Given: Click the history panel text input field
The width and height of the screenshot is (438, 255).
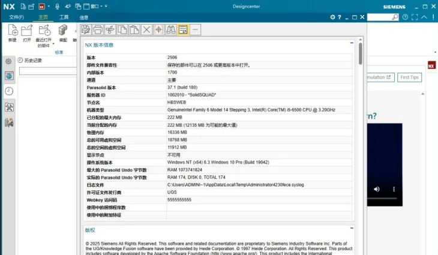Looking at the screenshot, I should (x=48, y=71).
